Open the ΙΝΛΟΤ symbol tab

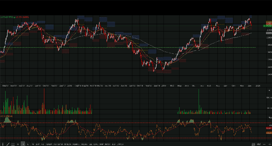pos(107,144)
